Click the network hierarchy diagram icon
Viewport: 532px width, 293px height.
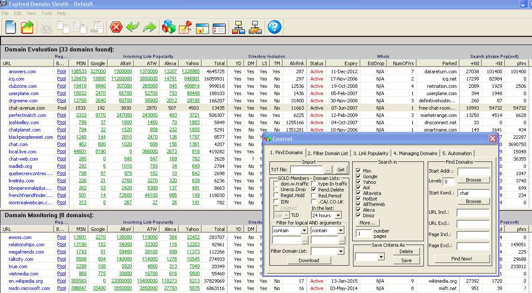[239, 27]
